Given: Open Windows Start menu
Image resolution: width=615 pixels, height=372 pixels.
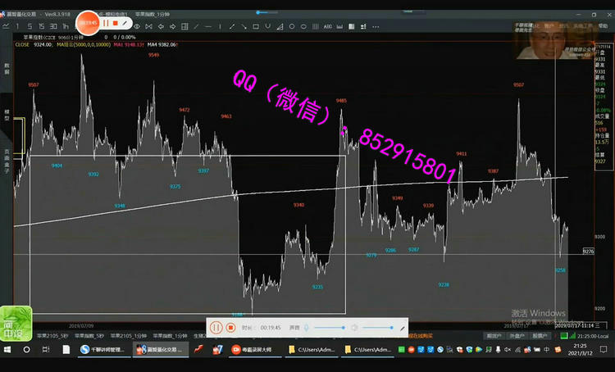Looking at the screenshot, I should pyautogui.click(x=7, y=350).
